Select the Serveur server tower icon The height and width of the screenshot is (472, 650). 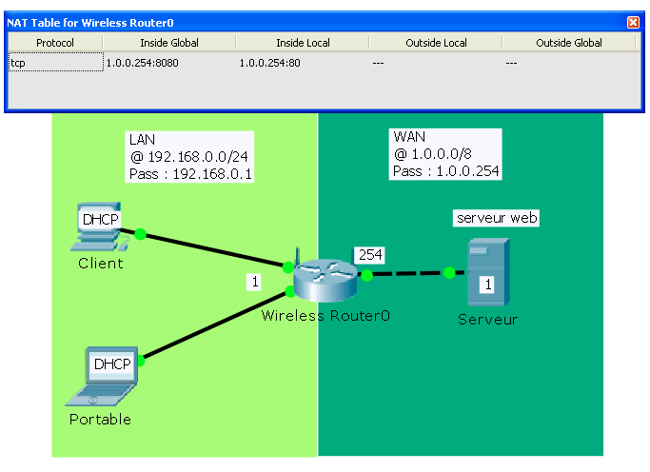[485, 276]
